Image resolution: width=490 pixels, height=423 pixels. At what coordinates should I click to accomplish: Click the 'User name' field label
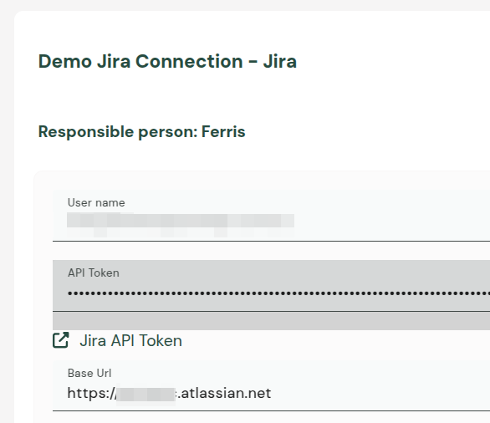(x=96, y=203)
